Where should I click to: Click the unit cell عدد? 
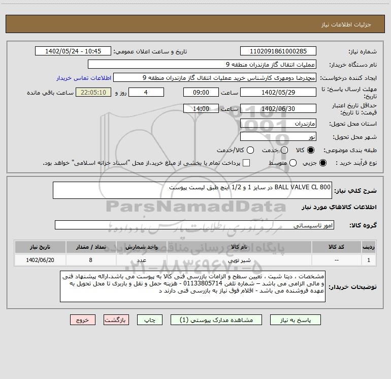141,260
